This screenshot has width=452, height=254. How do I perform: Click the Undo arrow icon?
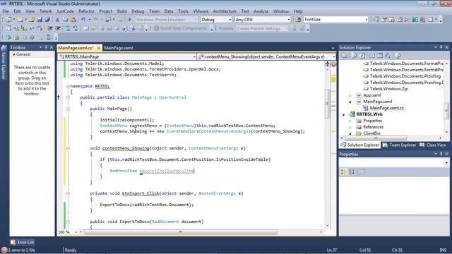click(x=83, y=20)
